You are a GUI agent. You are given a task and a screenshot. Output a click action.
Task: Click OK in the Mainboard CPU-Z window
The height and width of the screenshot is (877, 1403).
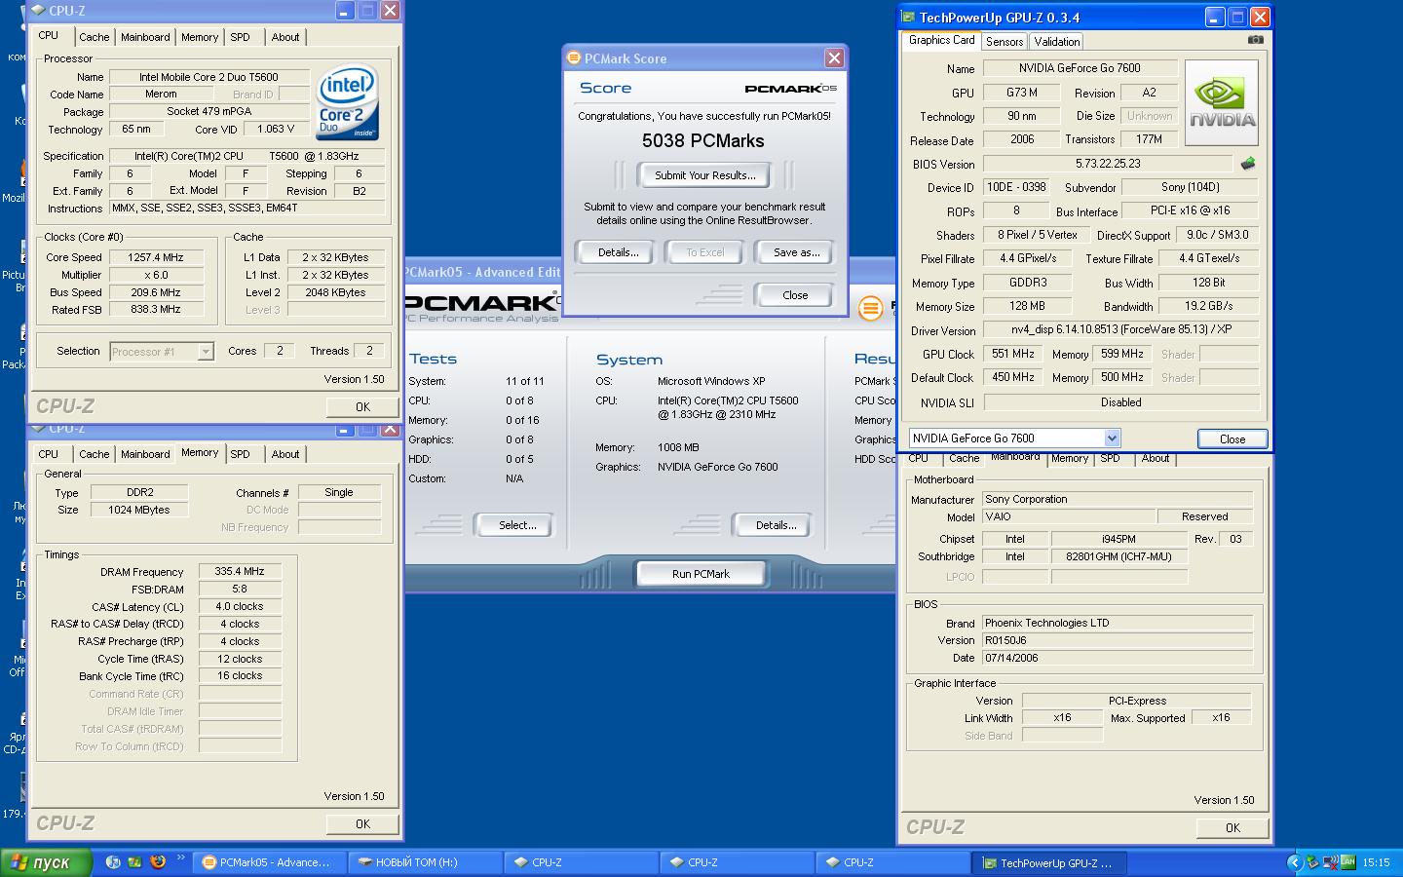tap(1232, 828)
